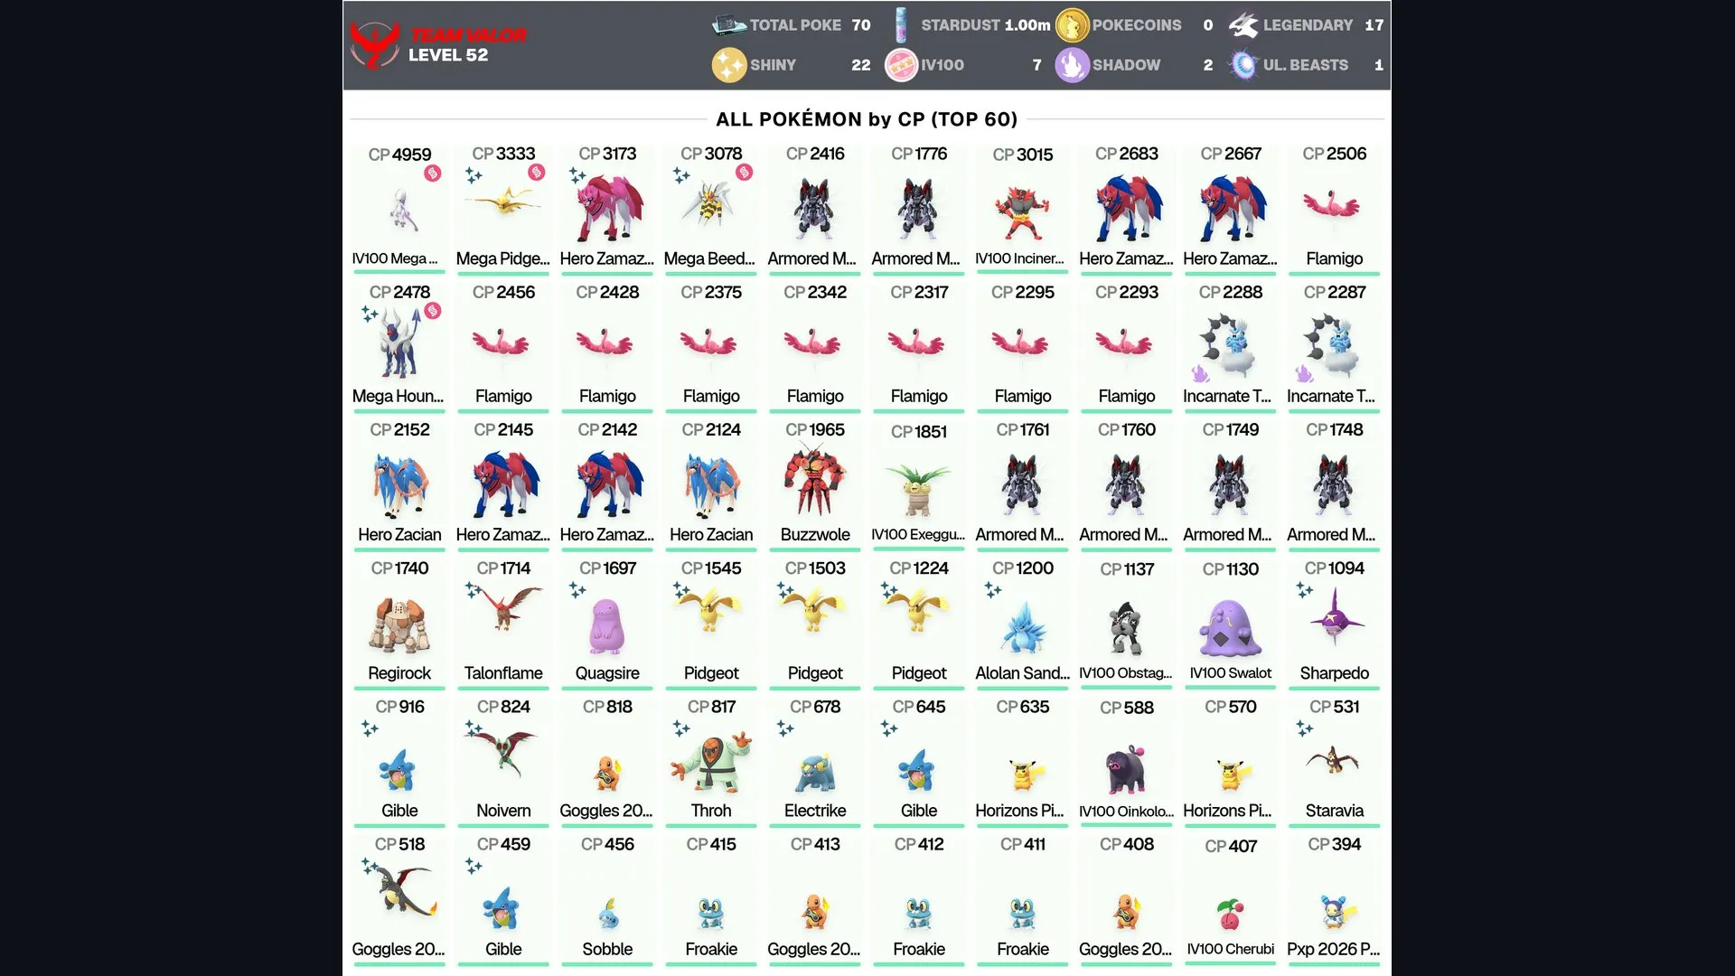Click the IV100 pink badge icon
The width and height of the screenshot is (1735, 976).
pos(901,65)
